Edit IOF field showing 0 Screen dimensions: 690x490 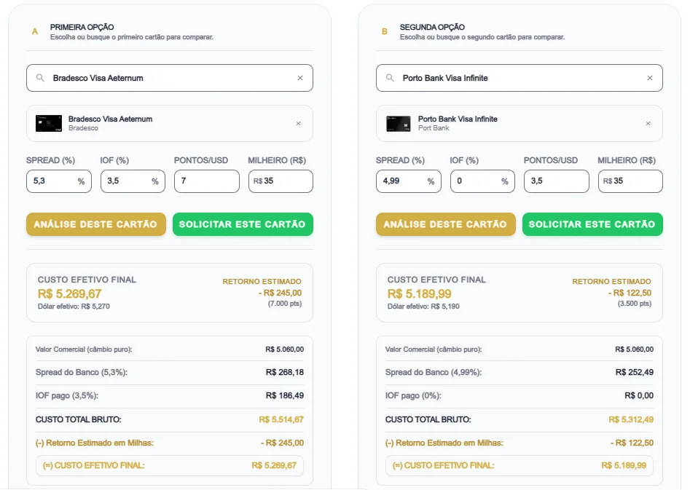point(483,181)
